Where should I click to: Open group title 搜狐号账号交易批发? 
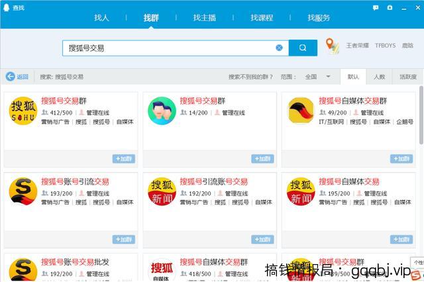[x=75, y=261]
